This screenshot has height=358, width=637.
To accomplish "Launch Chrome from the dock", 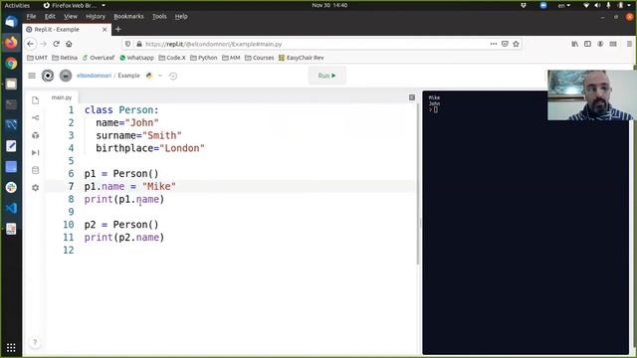I will [x=11, y=64].
